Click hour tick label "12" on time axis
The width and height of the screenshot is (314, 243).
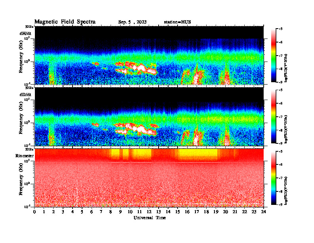click(x=149, y=212)
